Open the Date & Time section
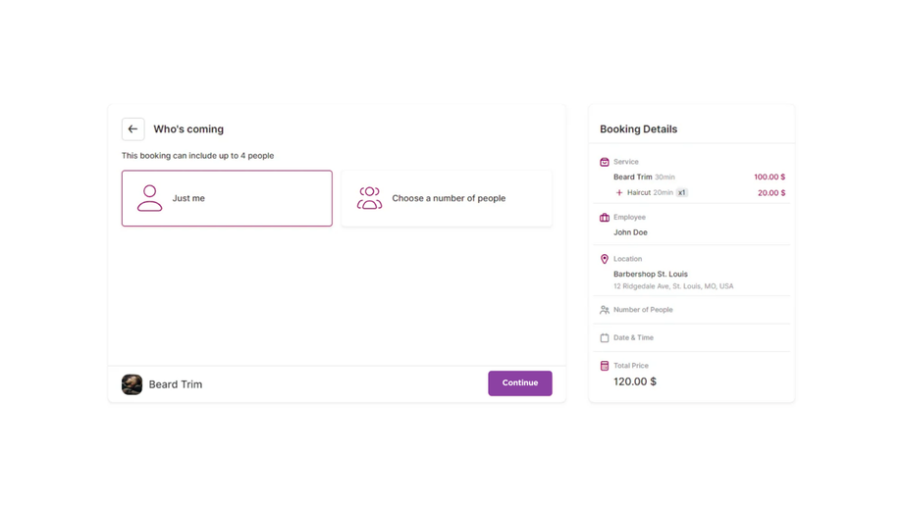The image size is (903, 507). tap(633, 337)
